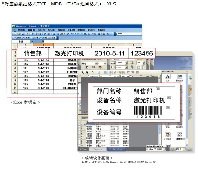Image resolution: width=198 pixels, height=169 pixels.
Task: Switch to the Professional mode tab
Action: pos(116,149)
